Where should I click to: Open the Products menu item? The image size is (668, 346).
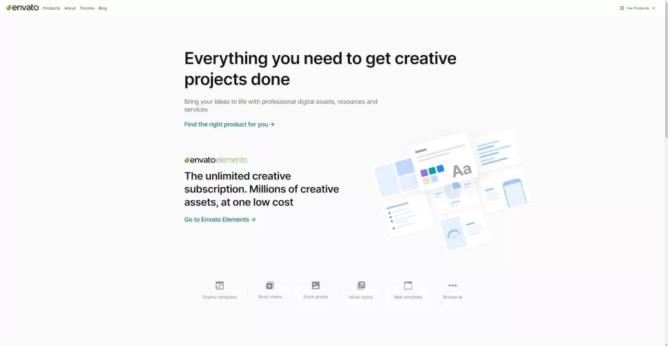coord(52,8)
